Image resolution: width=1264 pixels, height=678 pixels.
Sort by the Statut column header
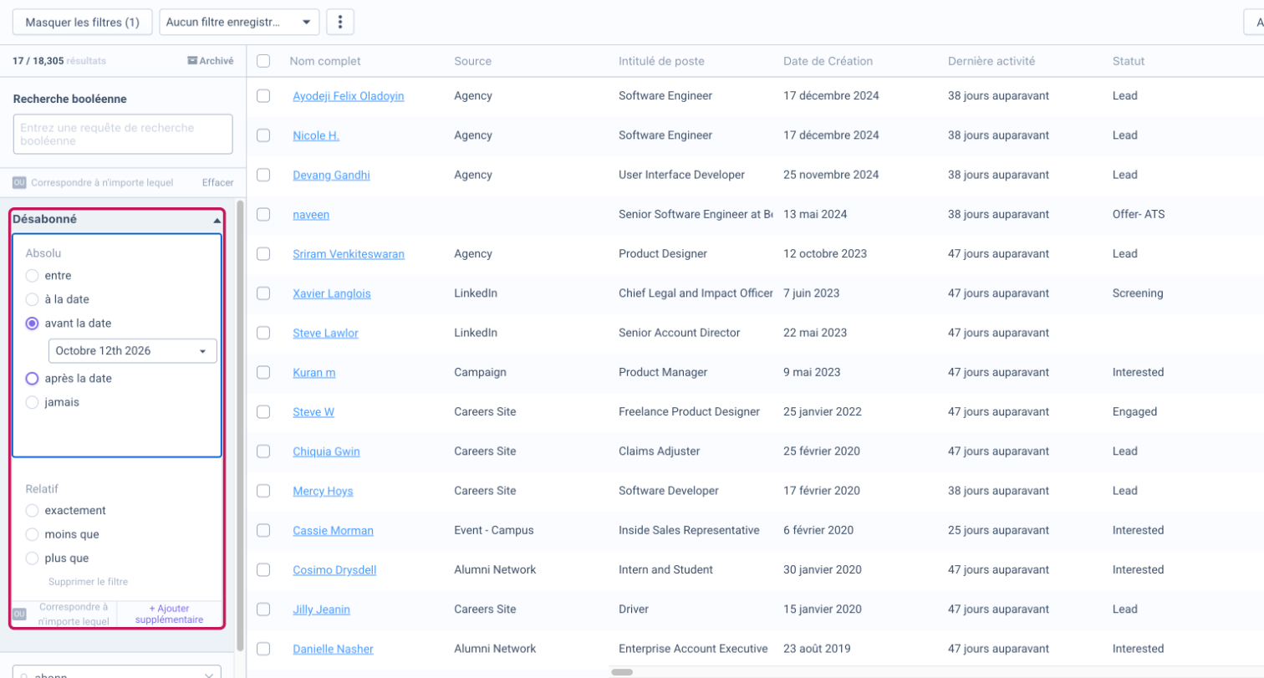tap(1129, 61)
